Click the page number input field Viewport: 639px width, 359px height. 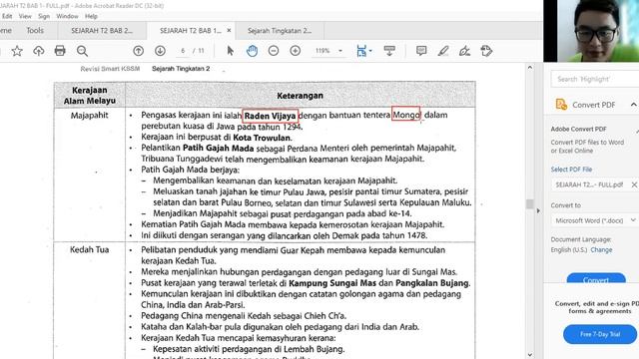pyautogui.click(x=183, y=51)
